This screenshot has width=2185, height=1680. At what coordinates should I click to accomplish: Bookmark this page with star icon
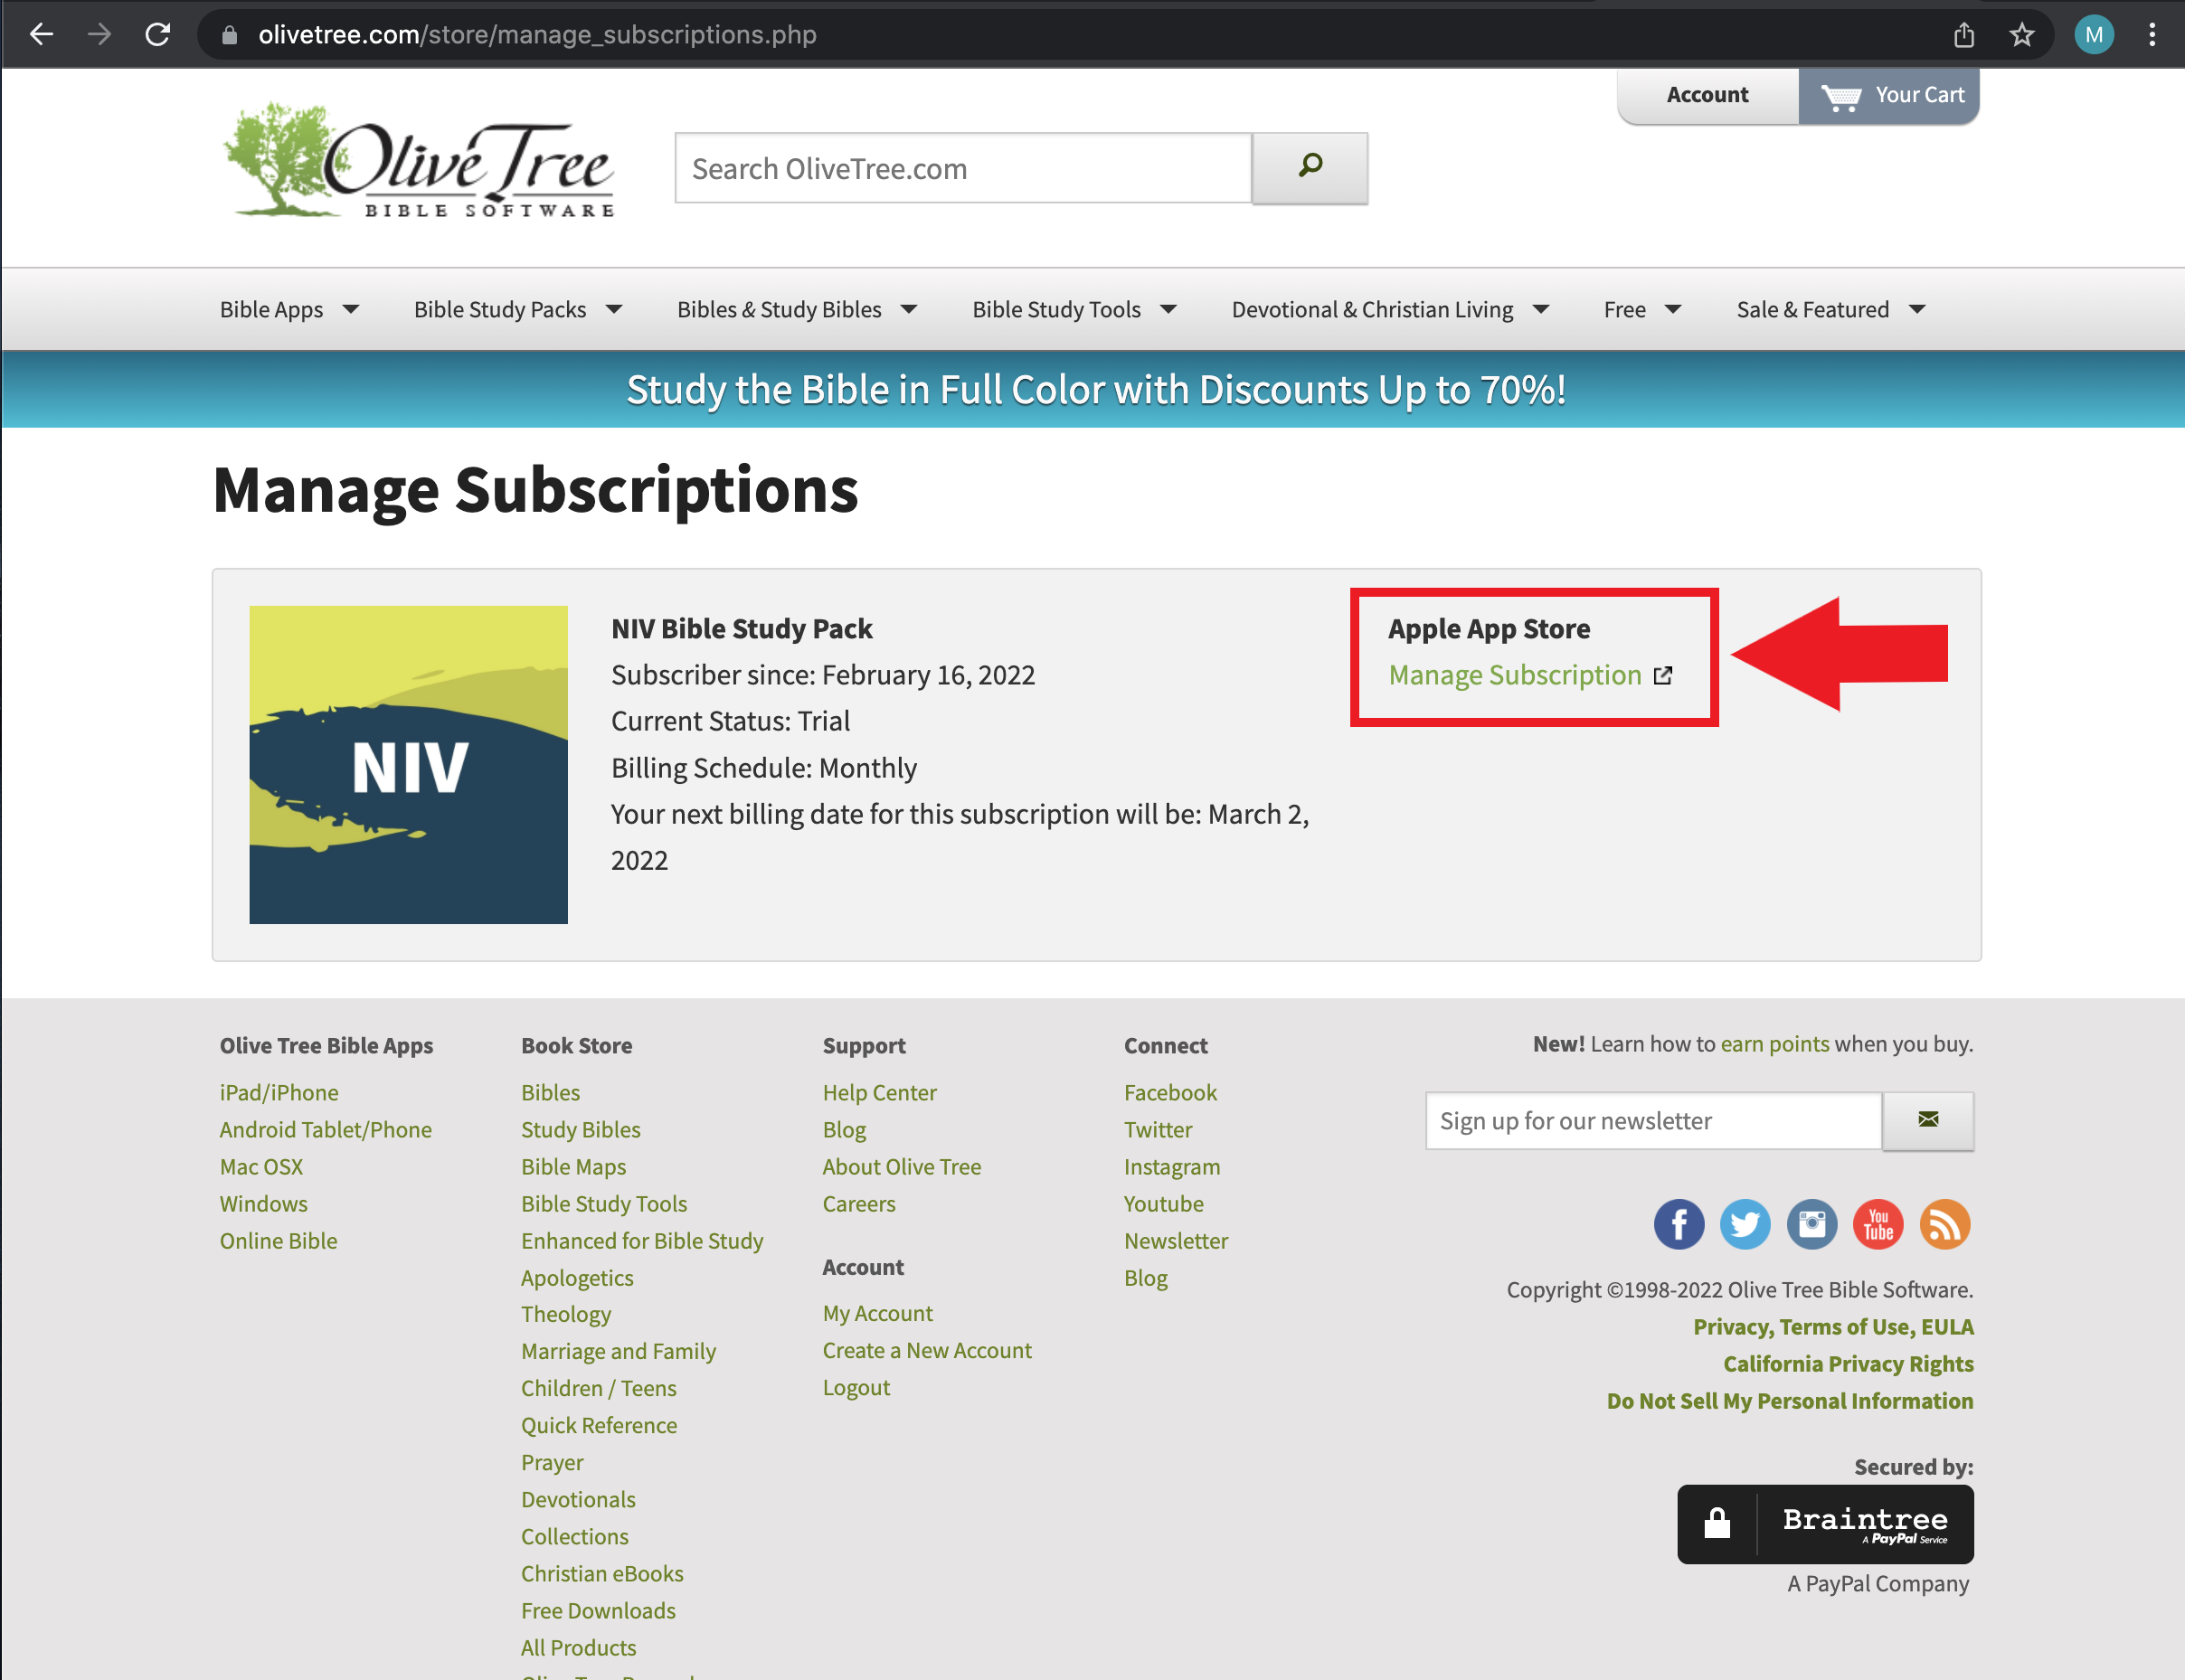[x=2022, y=35]
